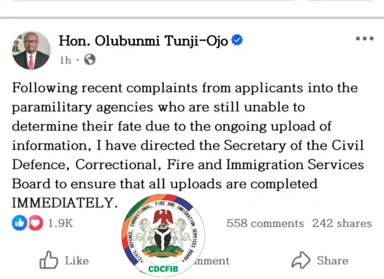Click the globe public audience icon
Image resolution: width=384 pixels, height=279 pixels.
[90, 60]
